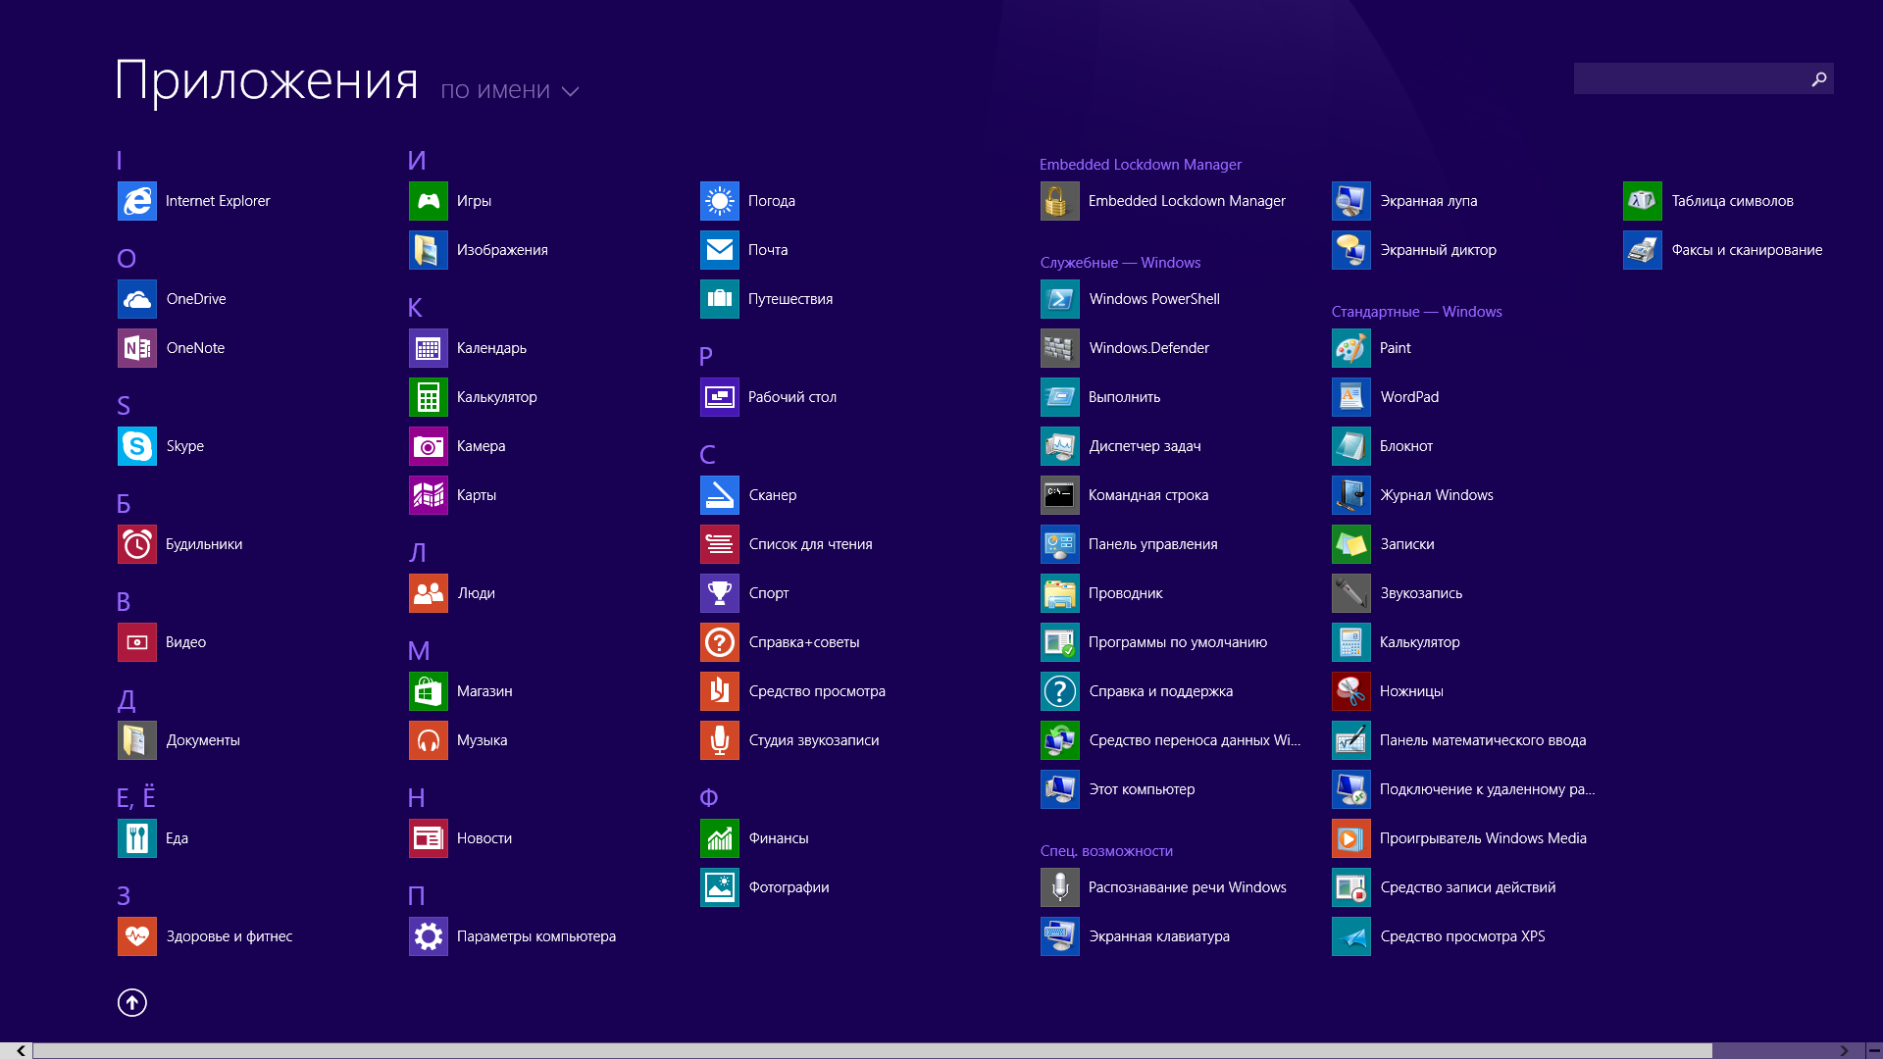1883x1059 pixels.
Task: Launch Skype from its icon
Action: coord(137,446)
